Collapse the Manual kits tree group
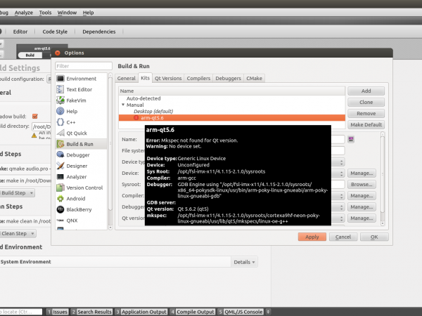The width and height of the screenshot is (422, 316). coord(122,105)
